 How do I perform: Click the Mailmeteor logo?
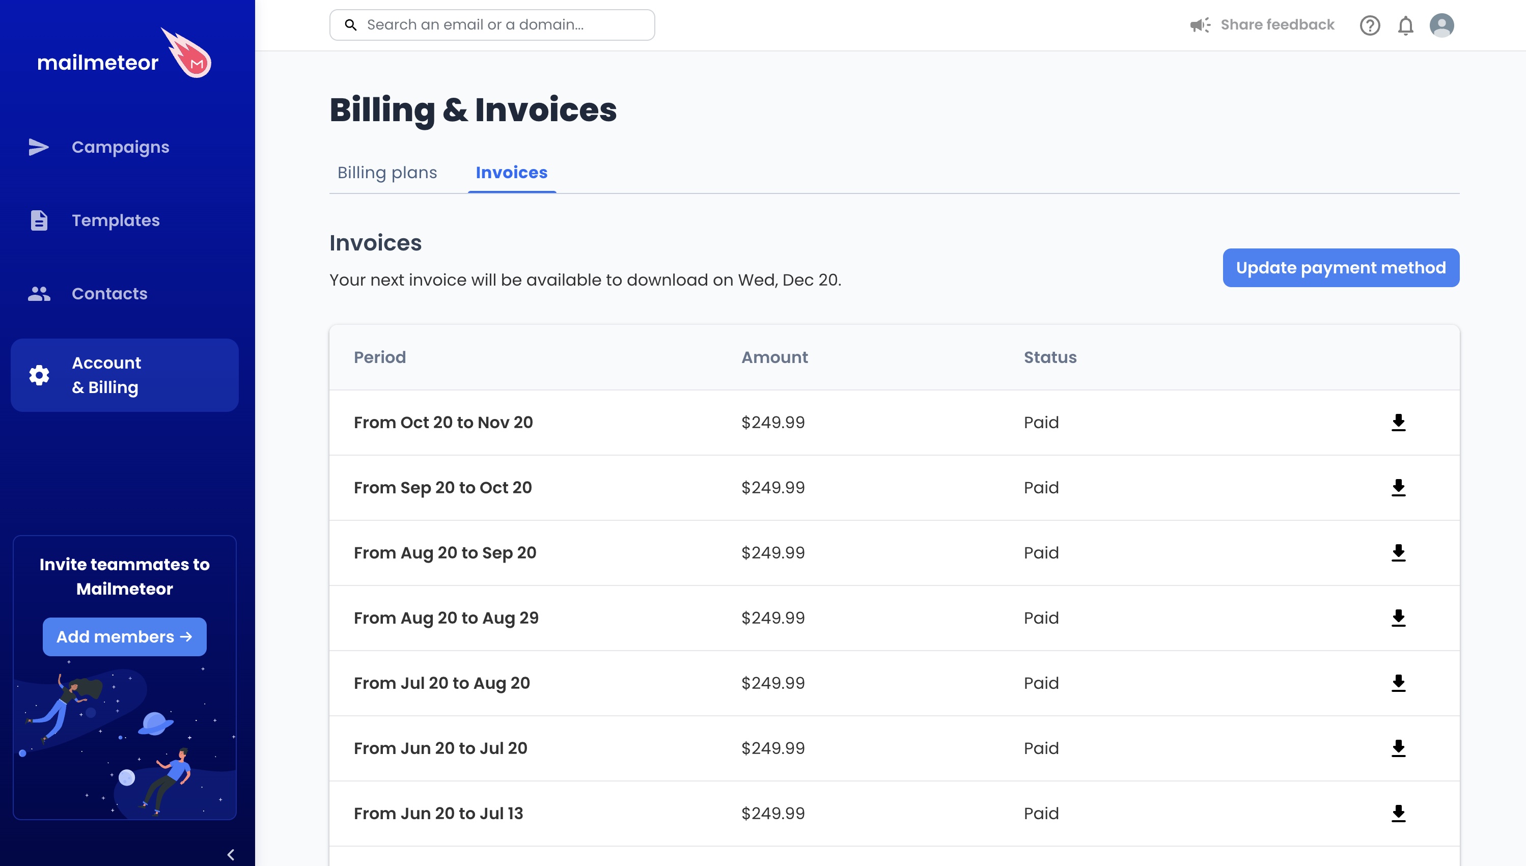tap(124, 54)
